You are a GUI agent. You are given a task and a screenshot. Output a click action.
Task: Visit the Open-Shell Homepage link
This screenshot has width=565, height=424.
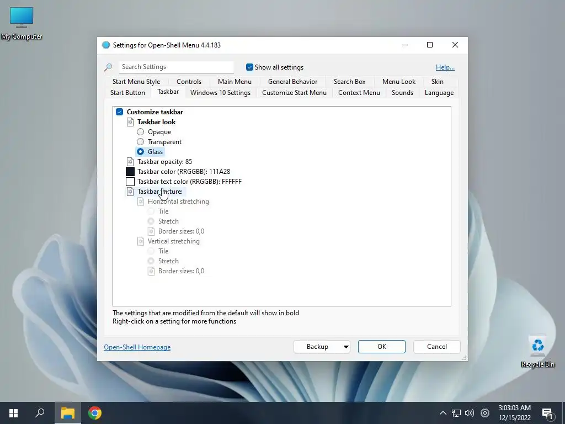(x=137, y=347)
